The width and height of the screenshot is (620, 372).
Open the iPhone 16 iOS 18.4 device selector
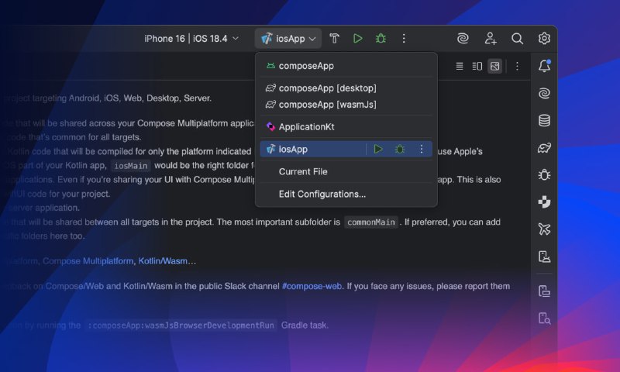[191, 38]
